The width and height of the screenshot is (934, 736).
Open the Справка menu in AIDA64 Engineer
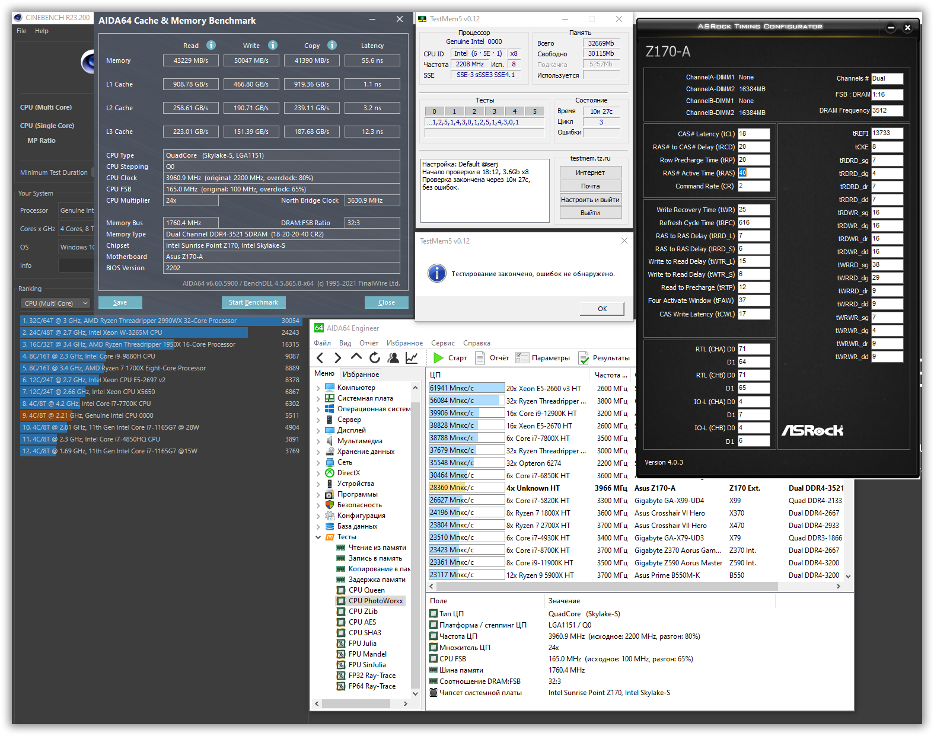click(x=477, y=343)
